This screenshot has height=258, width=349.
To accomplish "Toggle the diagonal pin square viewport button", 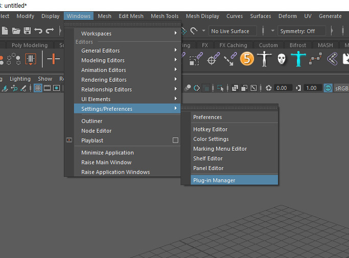I will pos(253,88).
